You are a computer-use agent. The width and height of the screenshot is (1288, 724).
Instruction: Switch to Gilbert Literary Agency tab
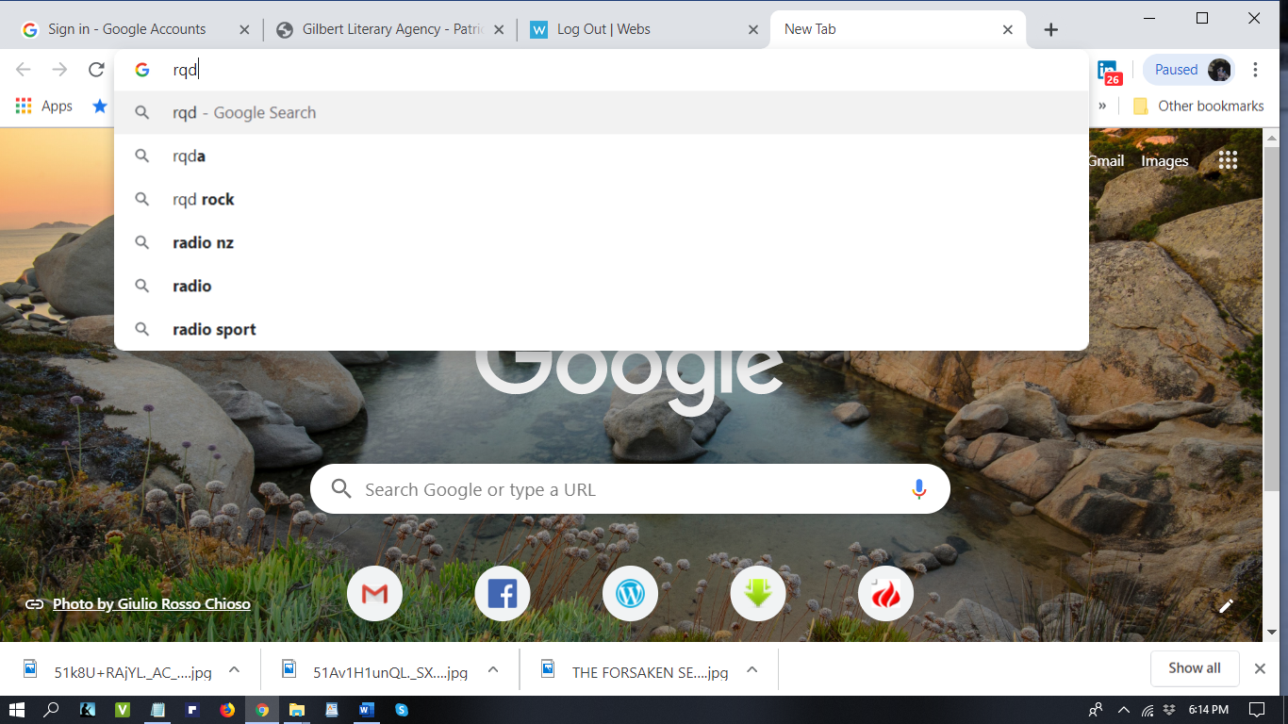click(x=391, y=29)
